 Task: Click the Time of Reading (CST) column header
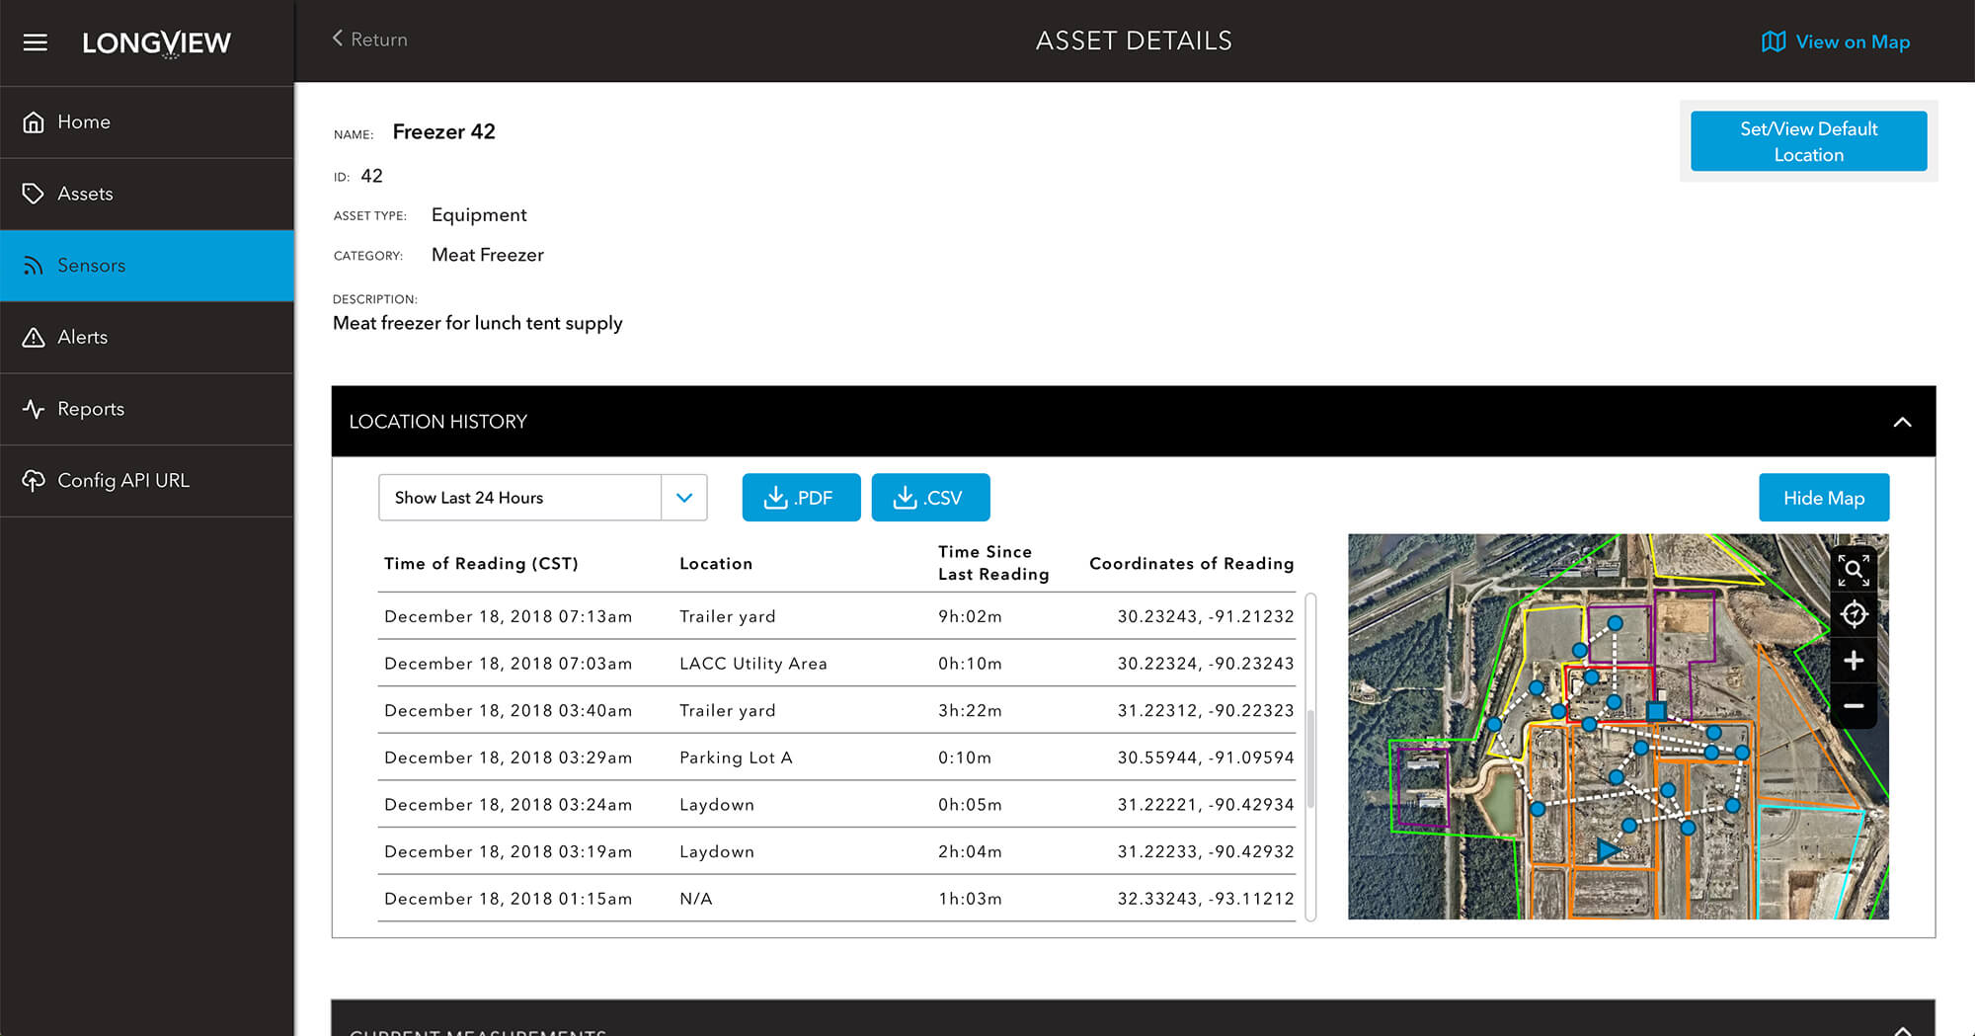(481, 563)
